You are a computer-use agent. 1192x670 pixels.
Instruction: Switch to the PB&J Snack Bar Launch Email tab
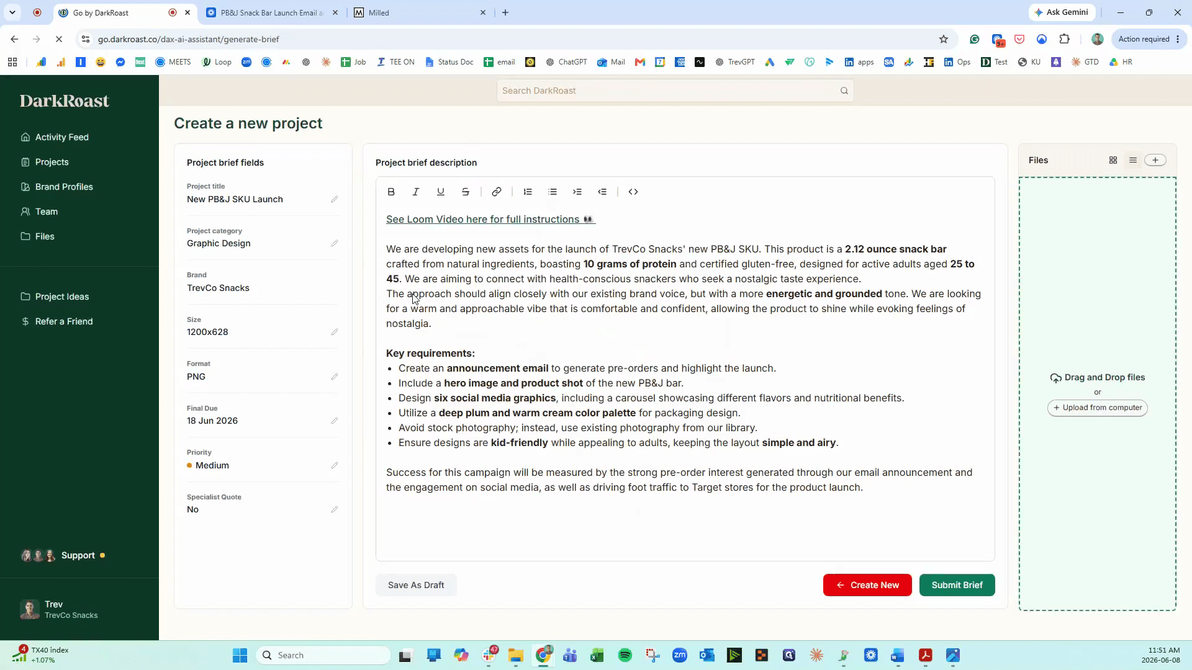[272, 12]
